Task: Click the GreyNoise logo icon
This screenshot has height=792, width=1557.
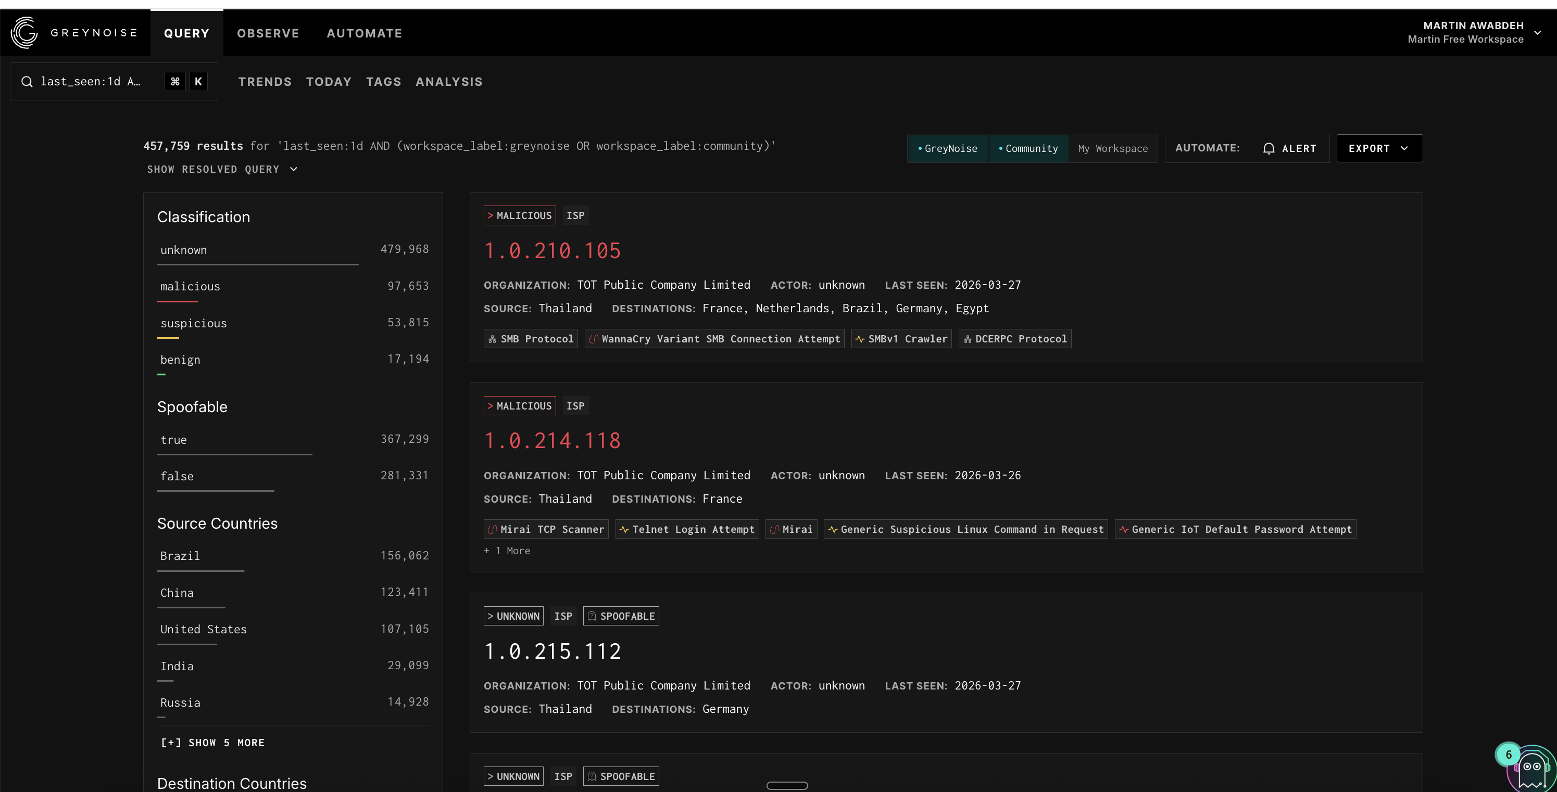Action: (24, 33)
